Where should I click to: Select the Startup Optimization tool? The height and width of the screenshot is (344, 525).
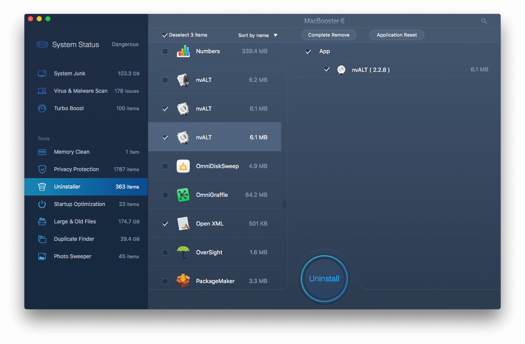79,204
